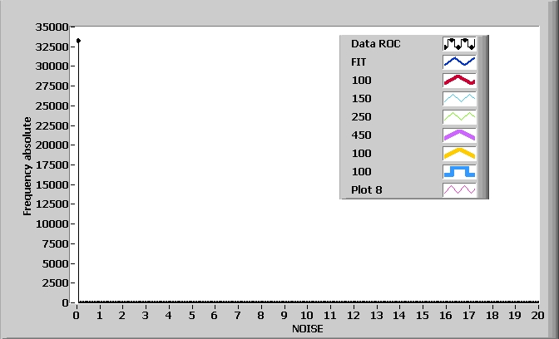
Task: Select the '250' legend label text
Action: coord(361,117)
